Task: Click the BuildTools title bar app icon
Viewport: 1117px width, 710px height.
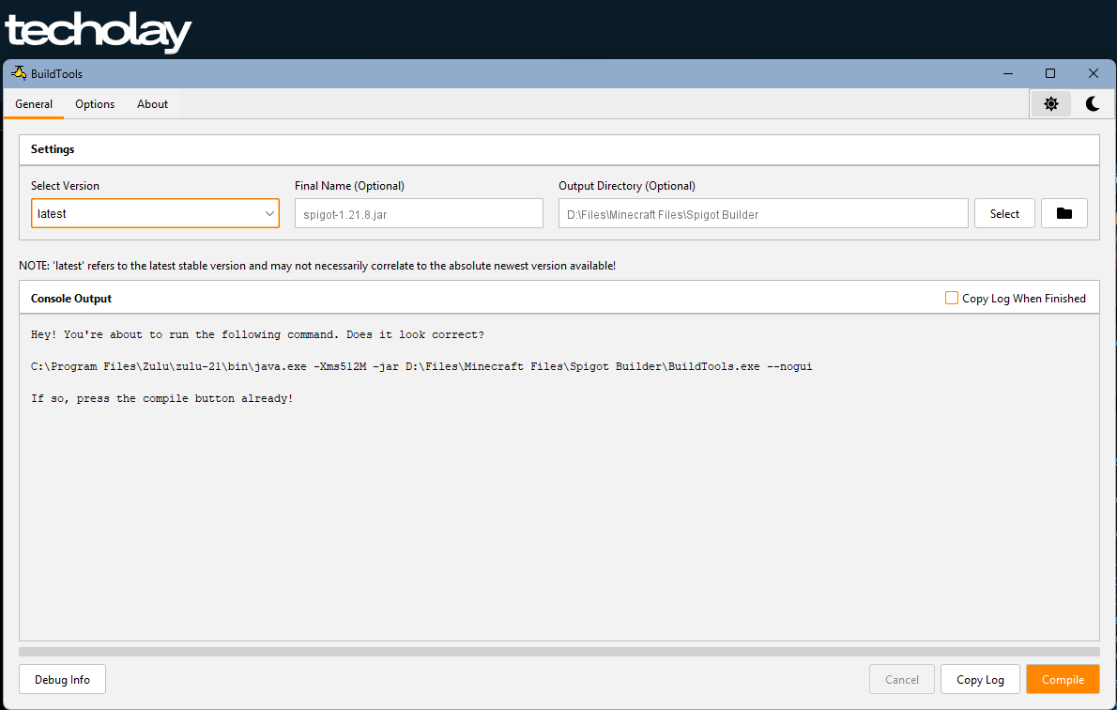Action: point(19,73)
